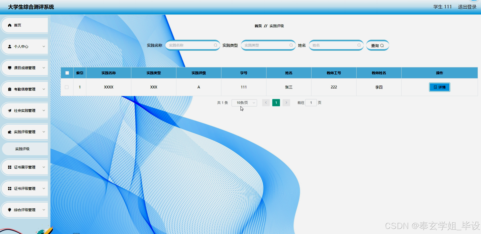Click the cell showing grade A

[x=199, y=87]
